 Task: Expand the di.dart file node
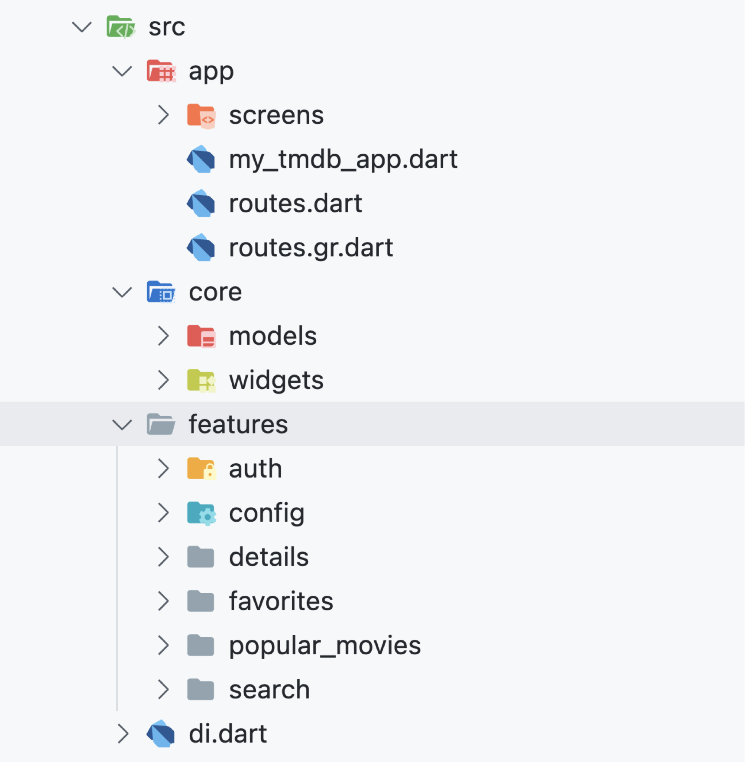pyautogui.click(x=123, y=734)
